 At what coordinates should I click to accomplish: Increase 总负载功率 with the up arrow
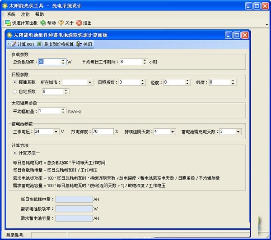pyautogui.click(x=63, y=60)
